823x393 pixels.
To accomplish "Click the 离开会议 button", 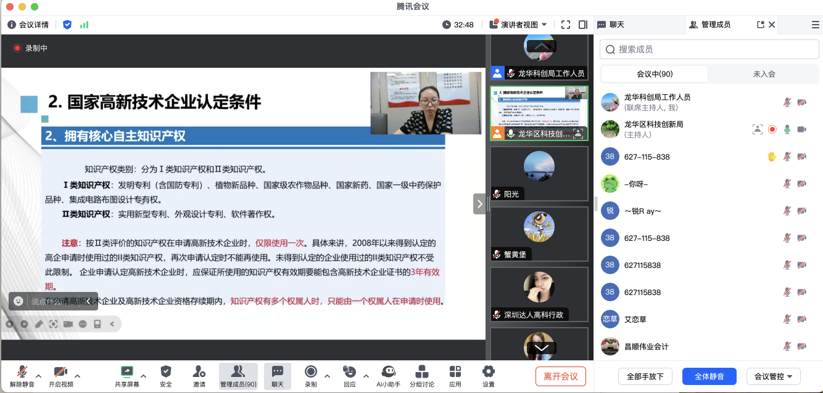I will pyautogui.click(x=560, y=376).
